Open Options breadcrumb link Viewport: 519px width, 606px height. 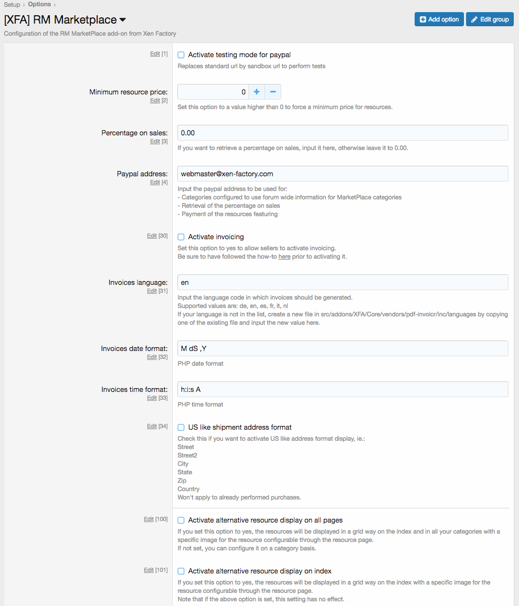click(x=39, y=5)
